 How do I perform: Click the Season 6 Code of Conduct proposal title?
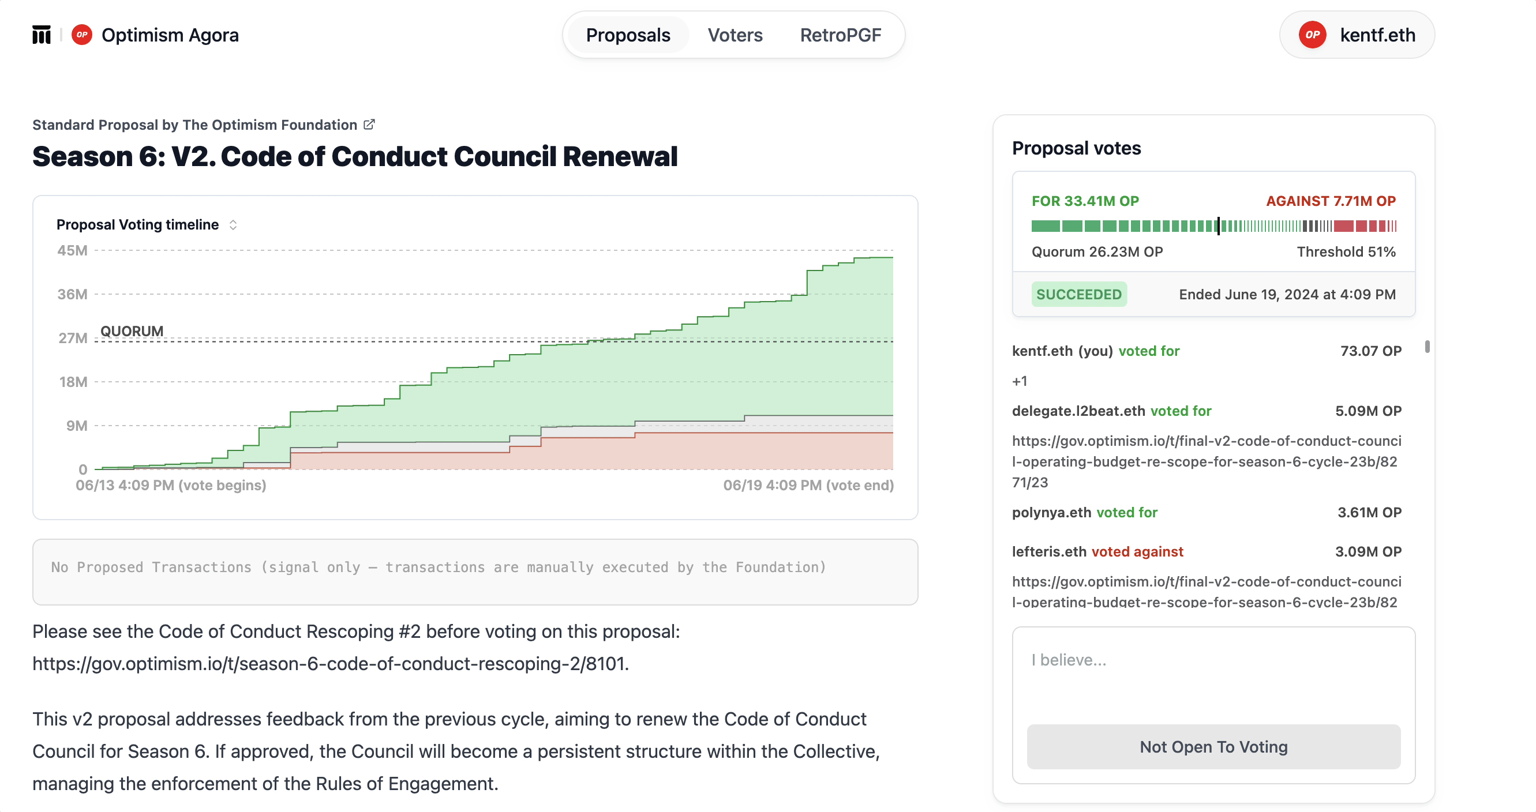click(x=355, y=156)
